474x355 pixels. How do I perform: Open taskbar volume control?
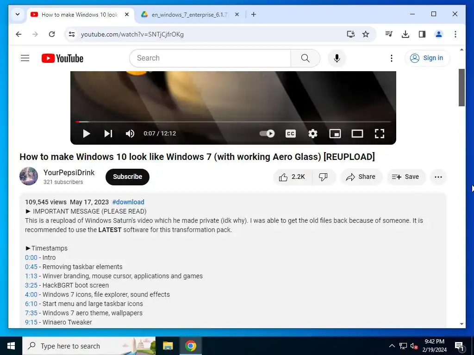click(x=414, y=346)
